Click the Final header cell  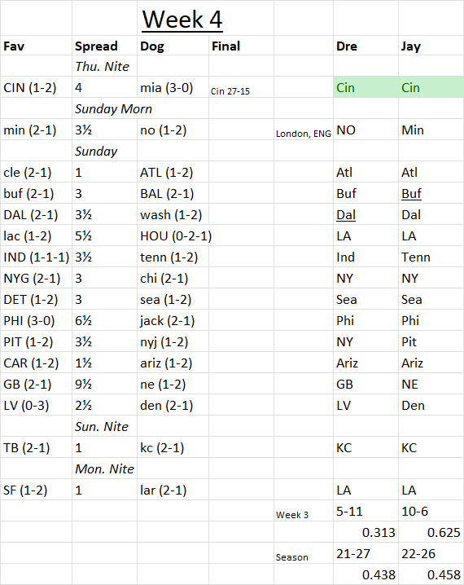pyautogui.click(x=241, y=46)
